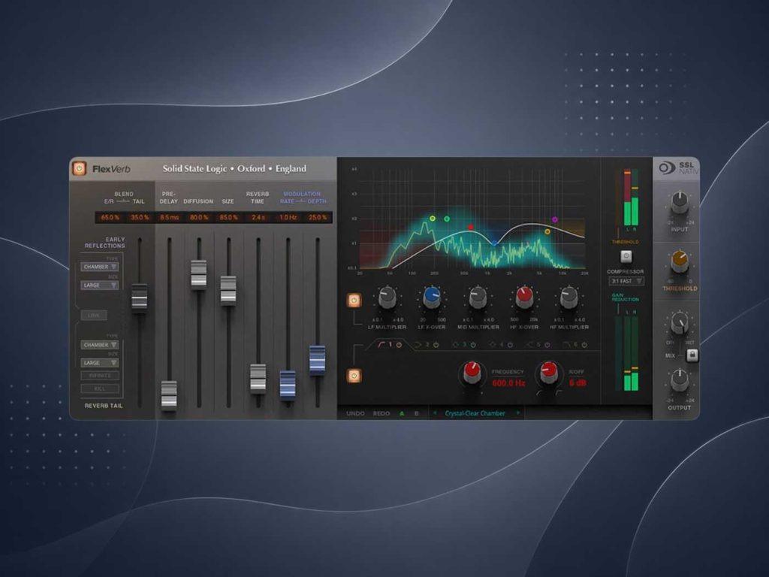Toggle the Mix lock button
The width and height of the screenshot is (769, 577).
[692, 355]
